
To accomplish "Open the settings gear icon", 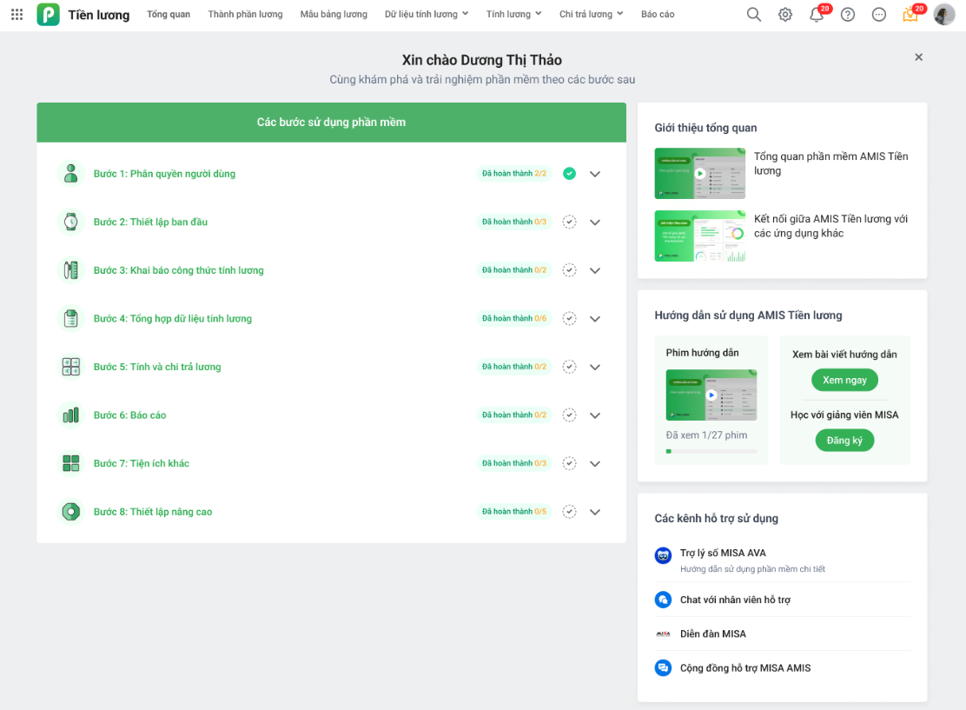I will [x=785, y=14].
